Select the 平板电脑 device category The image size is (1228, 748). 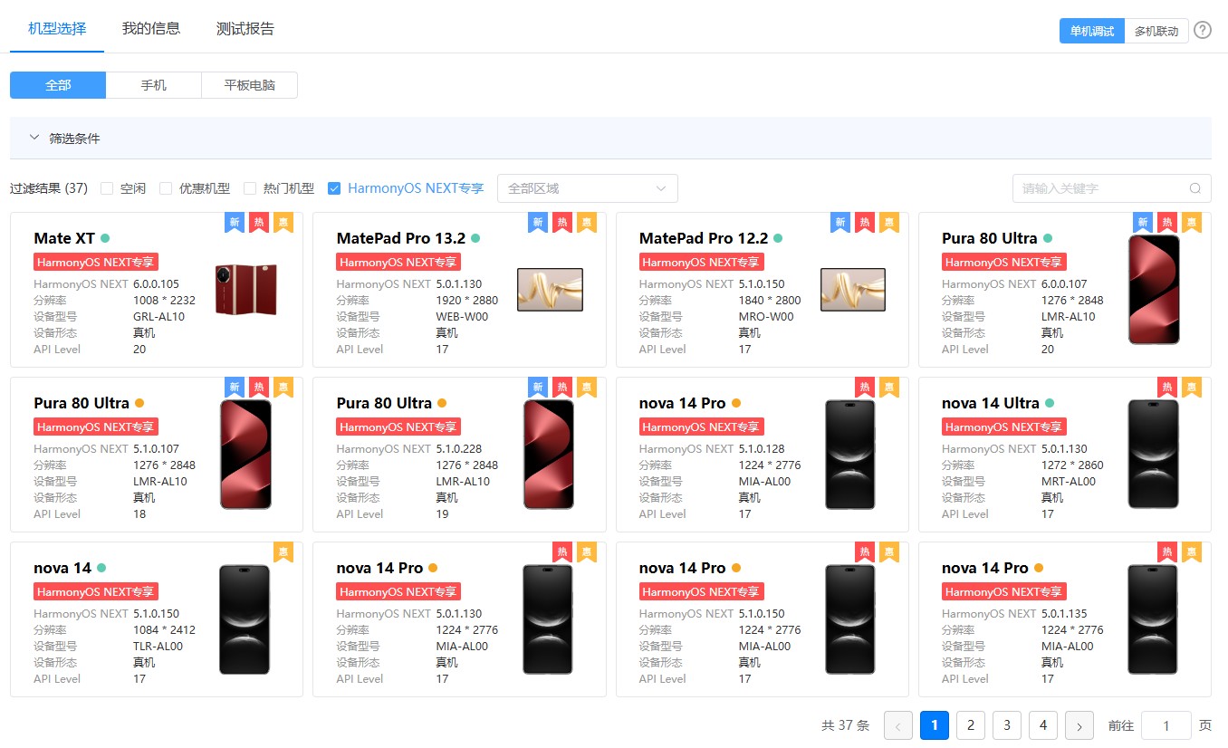[249, 85]
